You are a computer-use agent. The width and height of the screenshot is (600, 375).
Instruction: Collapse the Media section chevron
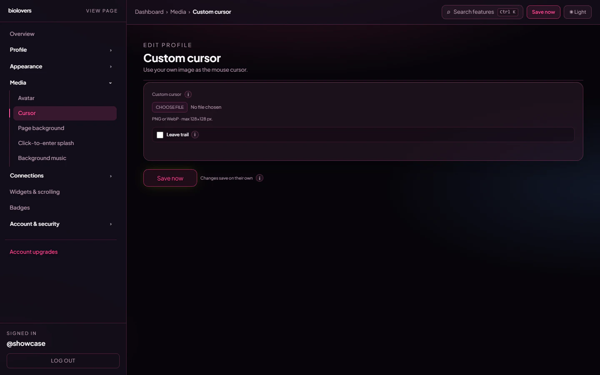tap(110, 82)
